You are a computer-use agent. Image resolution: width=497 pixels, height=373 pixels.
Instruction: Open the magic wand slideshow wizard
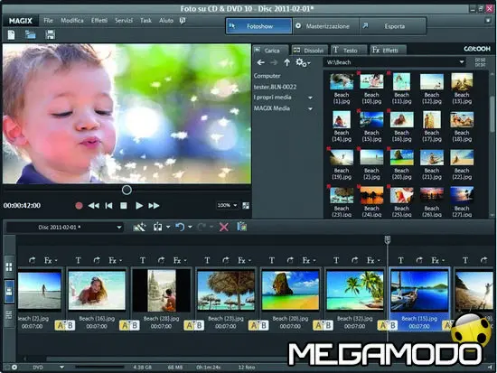(x=139, y=227)
